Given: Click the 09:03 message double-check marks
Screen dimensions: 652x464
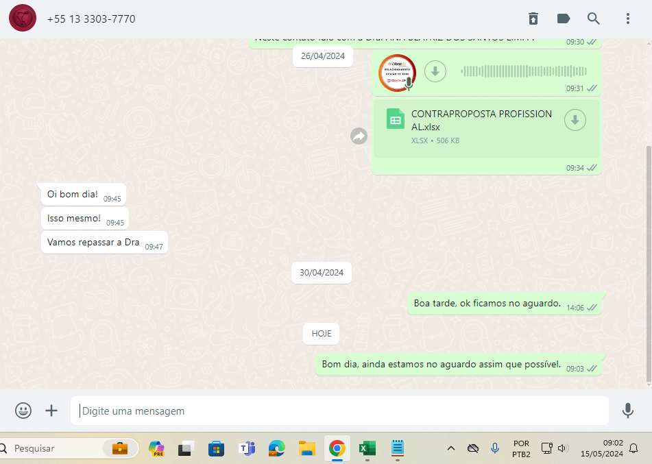Looking at the screenshot, I should point(592,368).
